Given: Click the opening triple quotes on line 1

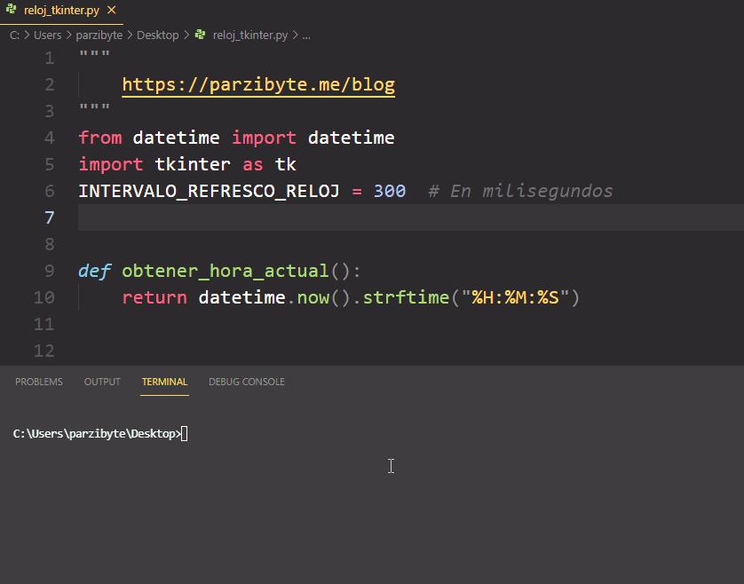Looking at the screenshot, I should click(94, 53).
